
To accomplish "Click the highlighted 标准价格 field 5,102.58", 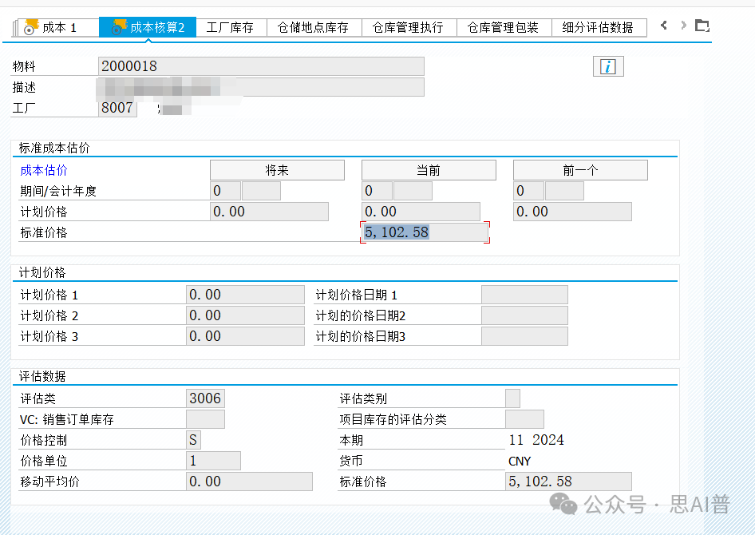I will [x=425, y=232].
